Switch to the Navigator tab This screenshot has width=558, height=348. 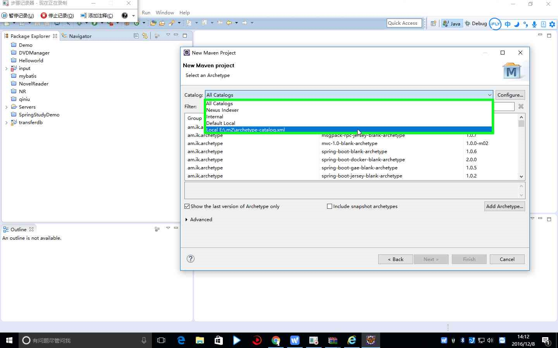[x=77, y=36]
